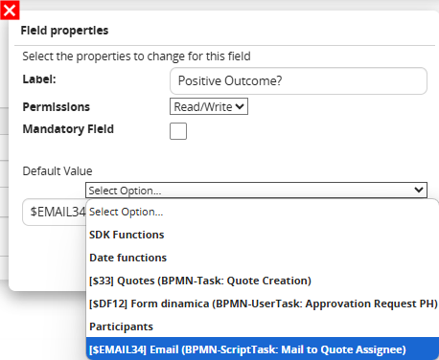The width and height of the screenshot is (439, 360).
Task: Pick [$DF12] Form dinamica Approvation Request option
Action: (x=263, y=304)
